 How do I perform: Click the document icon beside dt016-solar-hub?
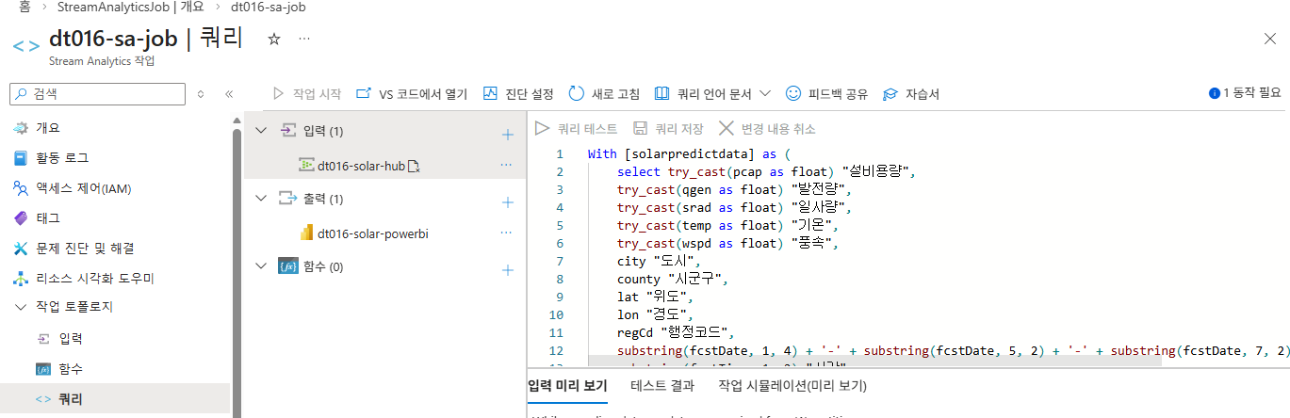coord(413,166)
